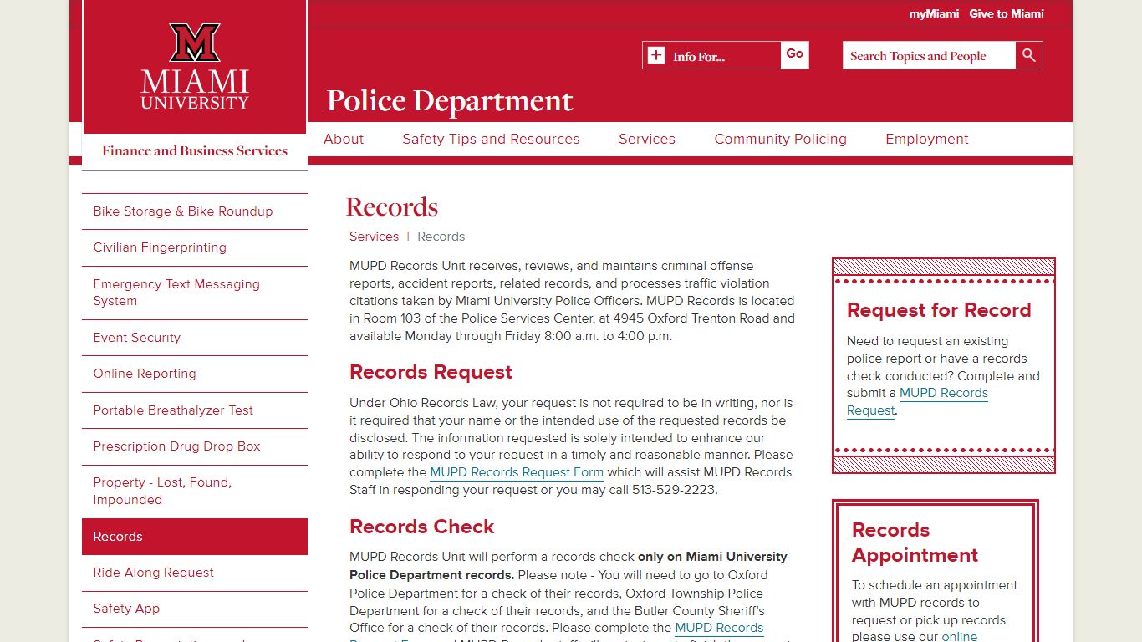Click the Records Appointment heading
The height and width of the screenshot is (642, 1142).
click(x=915, y=543)
